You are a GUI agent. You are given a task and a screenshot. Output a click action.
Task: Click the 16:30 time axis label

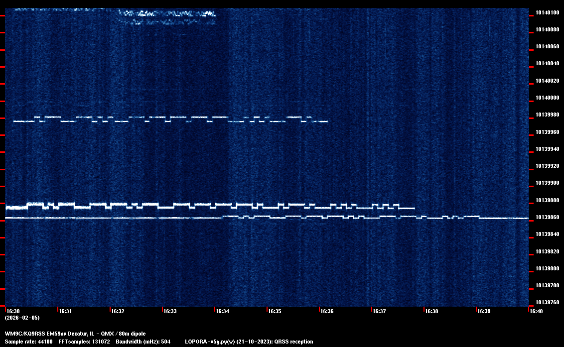click(x=12, y=311)
